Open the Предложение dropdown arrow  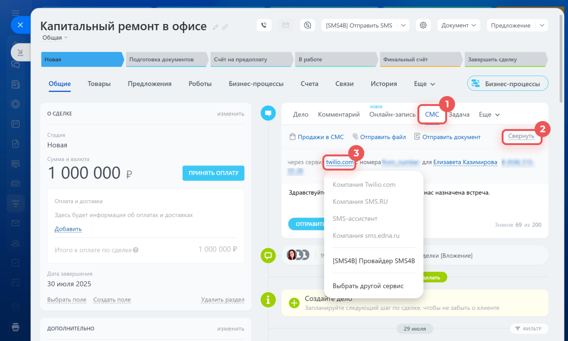(542, 25)
